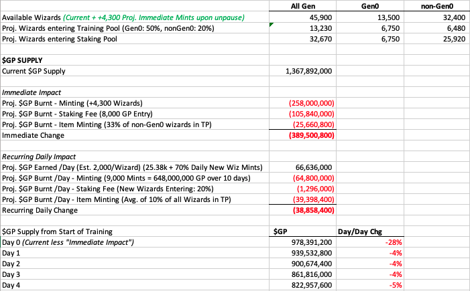This screenshot has height=291, width=470.
Task: Select the cell with value 32,670
Action: tap(303, 39)
